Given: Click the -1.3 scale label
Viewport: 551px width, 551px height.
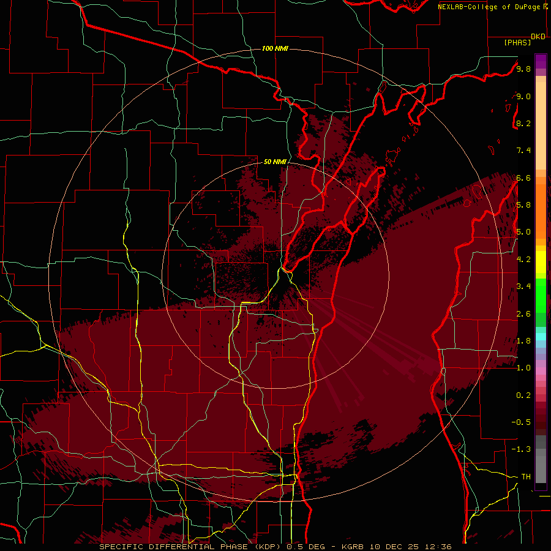Looking at the screenshot, I should pos(521,449).
